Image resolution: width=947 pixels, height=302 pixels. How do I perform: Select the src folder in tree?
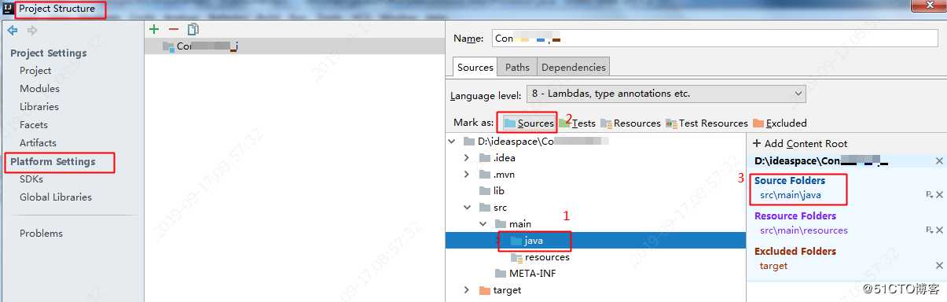click(493, 208)
